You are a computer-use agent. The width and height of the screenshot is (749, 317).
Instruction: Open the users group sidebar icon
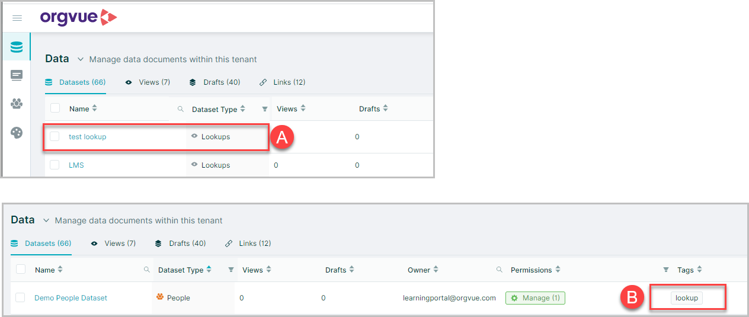(x=17, y=104)
